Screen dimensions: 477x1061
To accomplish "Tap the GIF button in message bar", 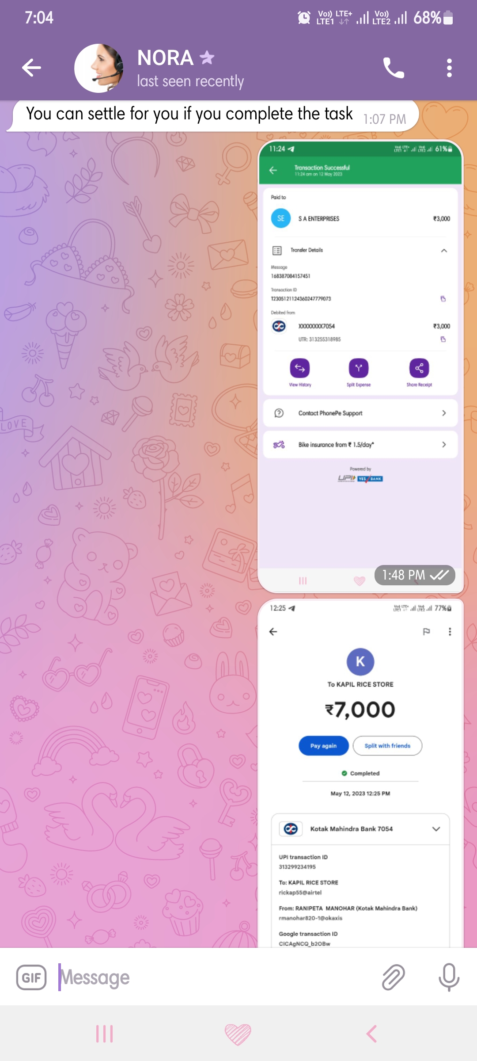I will tap(31, 977).
